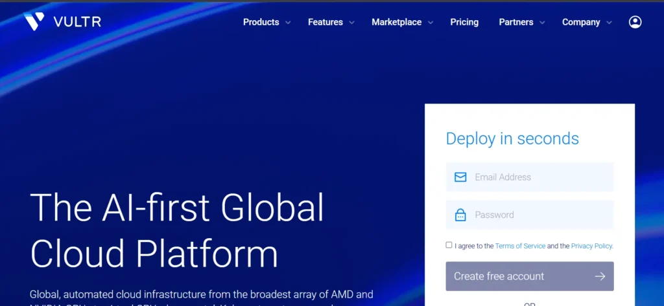Open the Products menu
Image resolution: width=664 pixels, height=306 pixels.
[261, 22]
